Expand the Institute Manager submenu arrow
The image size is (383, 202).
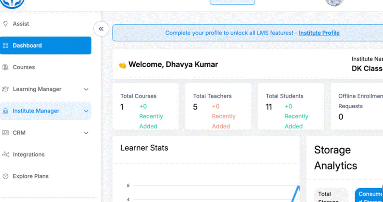click(86, 111)
